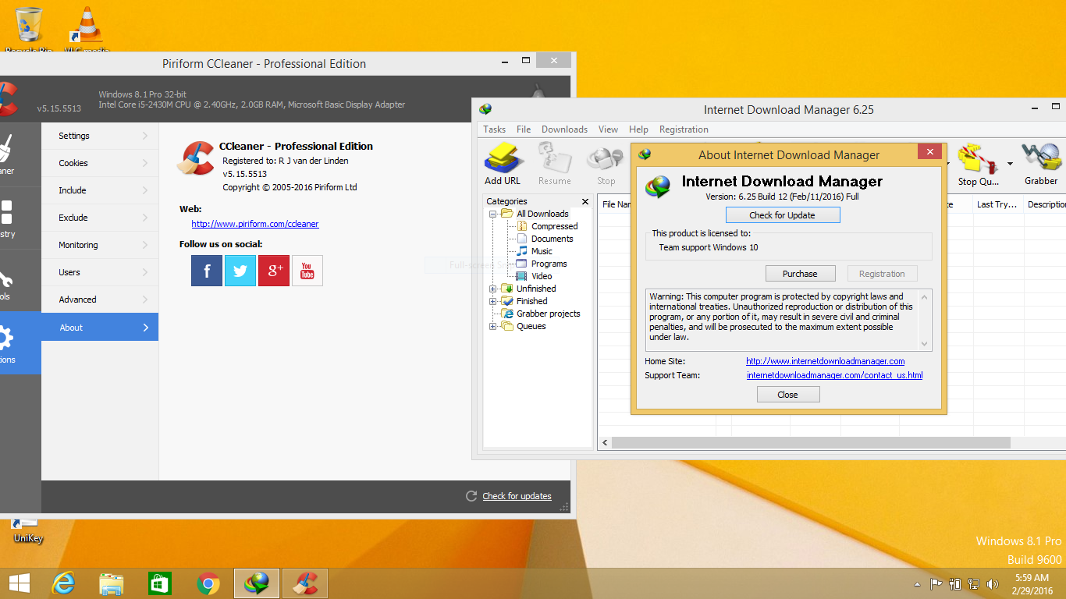Click the Recycle Bin desktop icon

tap(29, 30)
